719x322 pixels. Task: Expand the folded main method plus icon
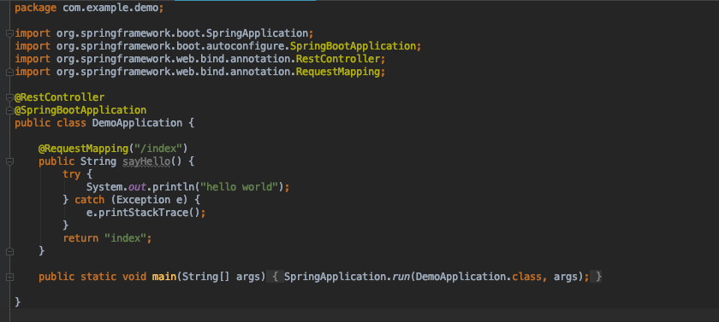pyautogui.click(x=9, y=277)
